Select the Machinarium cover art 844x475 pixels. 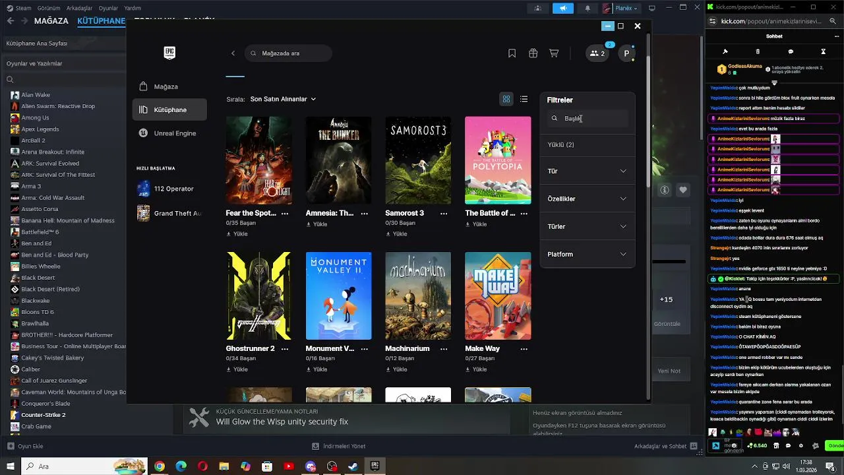coord(418,296)
